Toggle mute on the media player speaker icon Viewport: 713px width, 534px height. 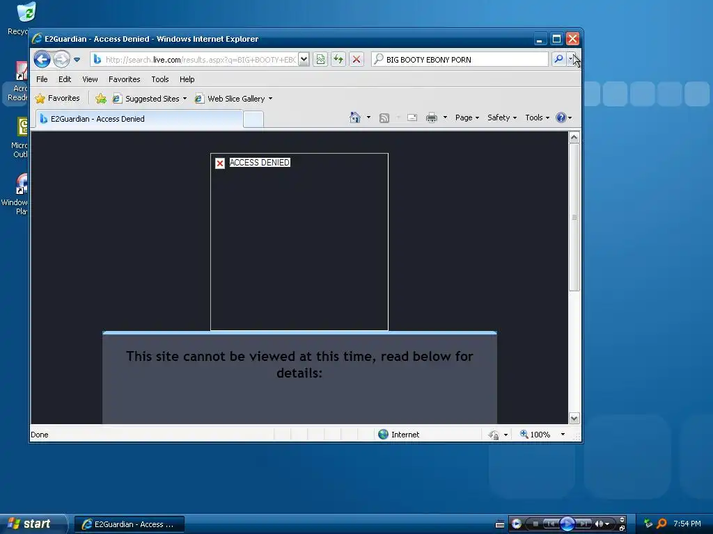point(599,524)
